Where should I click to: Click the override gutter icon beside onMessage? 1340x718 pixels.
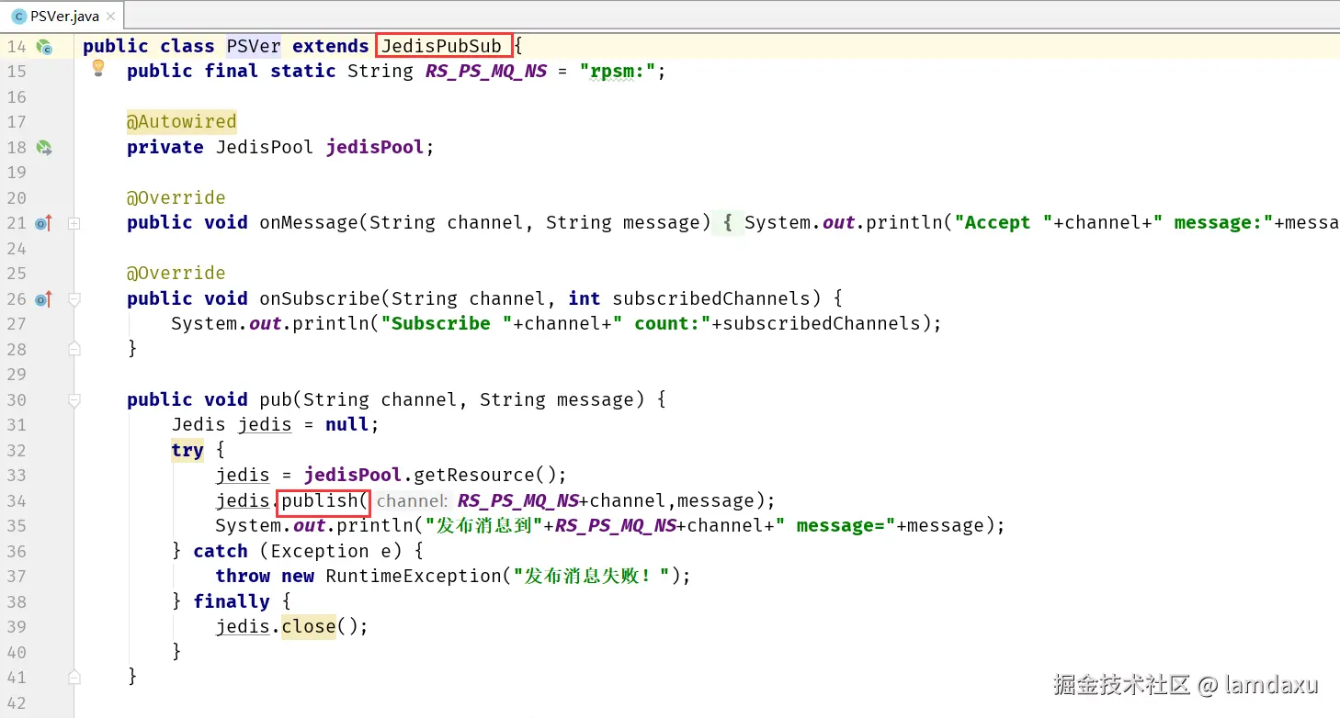tap(44, 223)
